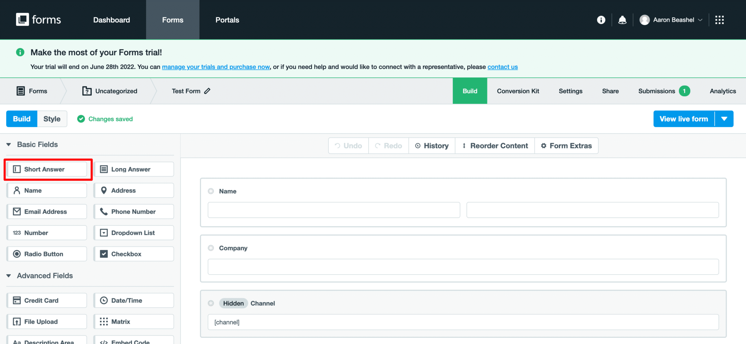
Task: Open the notifications bell
Action: click(622, 20)
